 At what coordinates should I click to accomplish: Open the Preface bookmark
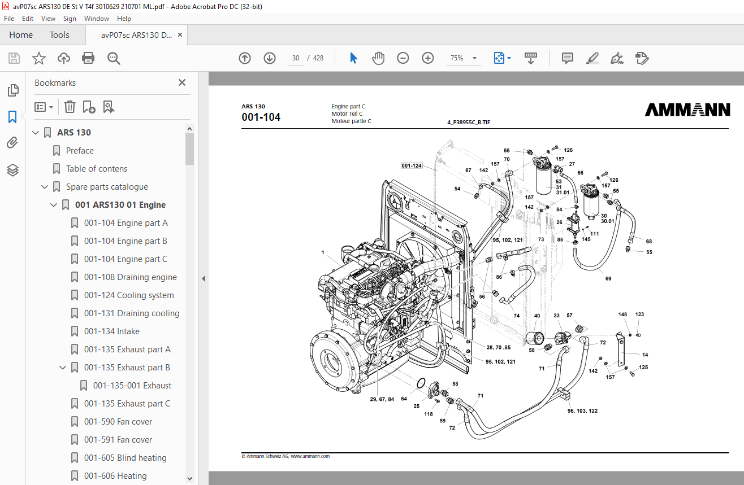tap(80, 151)
